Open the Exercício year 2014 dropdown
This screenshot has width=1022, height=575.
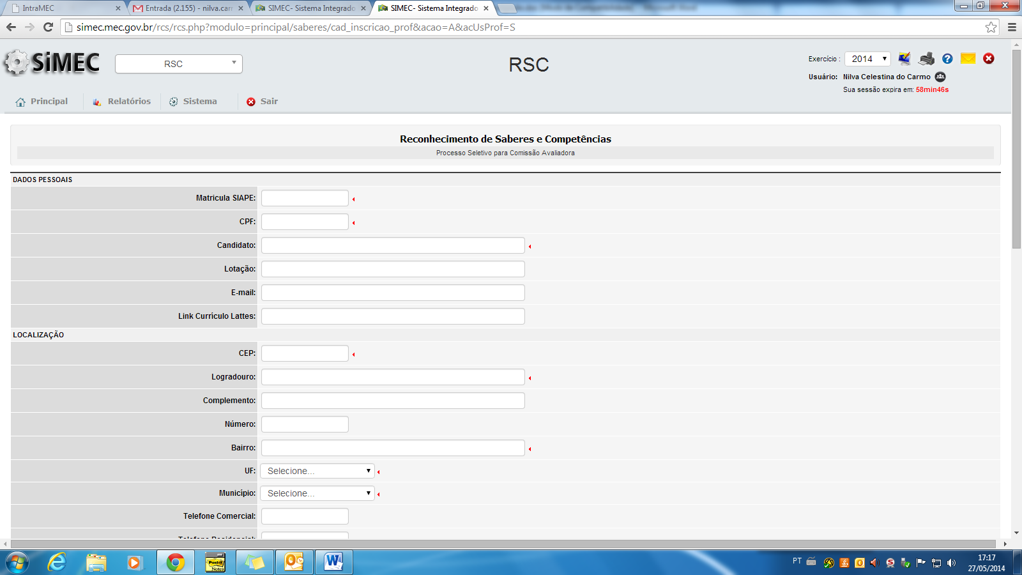click(867, 59)
